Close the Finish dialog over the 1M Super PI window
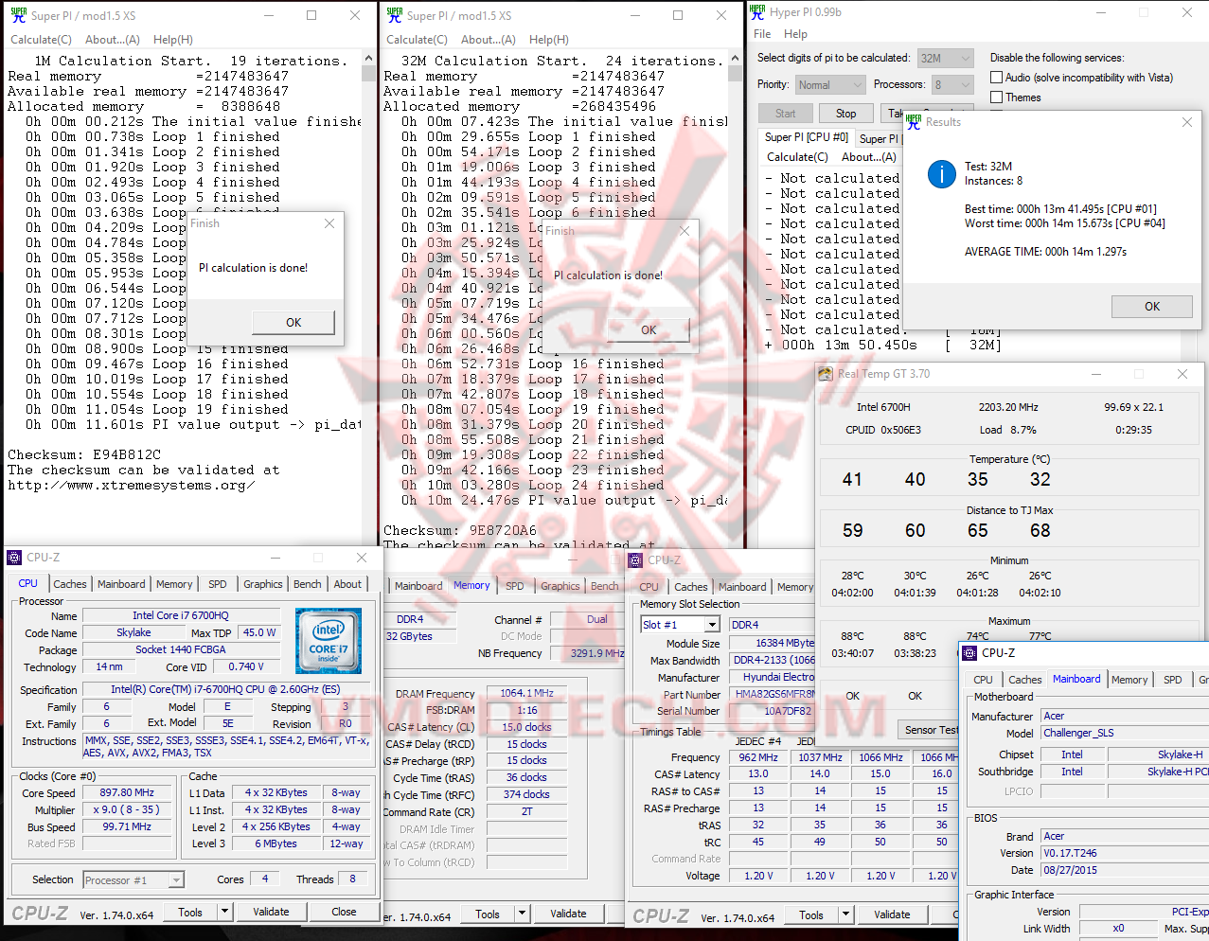Image resolution: width=1209 pixels, height=941 pixels. [x=329, y=223]
